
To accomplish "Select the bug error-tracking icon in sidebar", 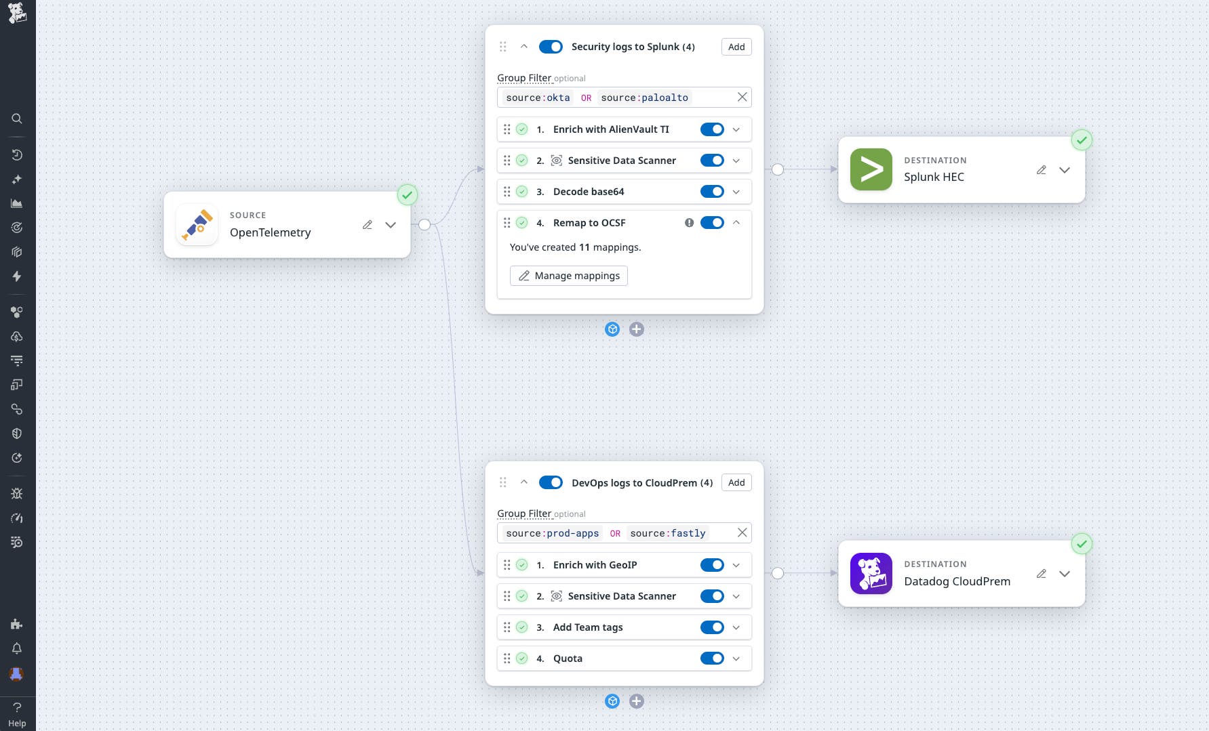I will tap(16, 493).
